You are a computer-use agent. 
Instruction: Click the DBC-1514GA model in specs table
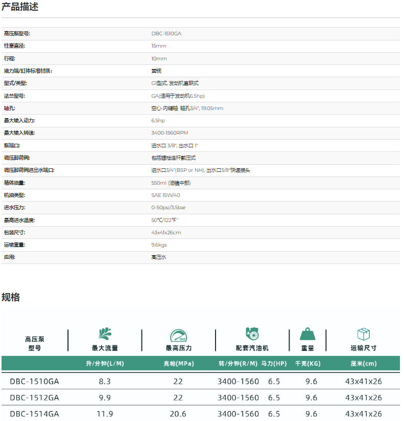(x=35, y=413)
